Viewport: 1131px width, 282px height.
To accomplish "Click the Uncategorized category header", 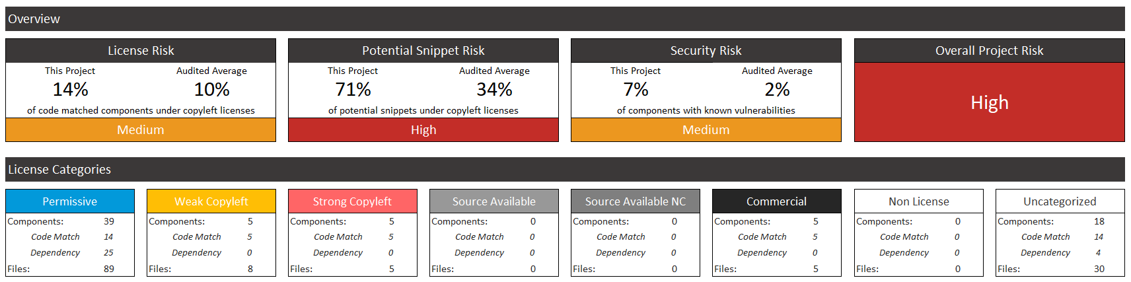I will (1060, 201).
